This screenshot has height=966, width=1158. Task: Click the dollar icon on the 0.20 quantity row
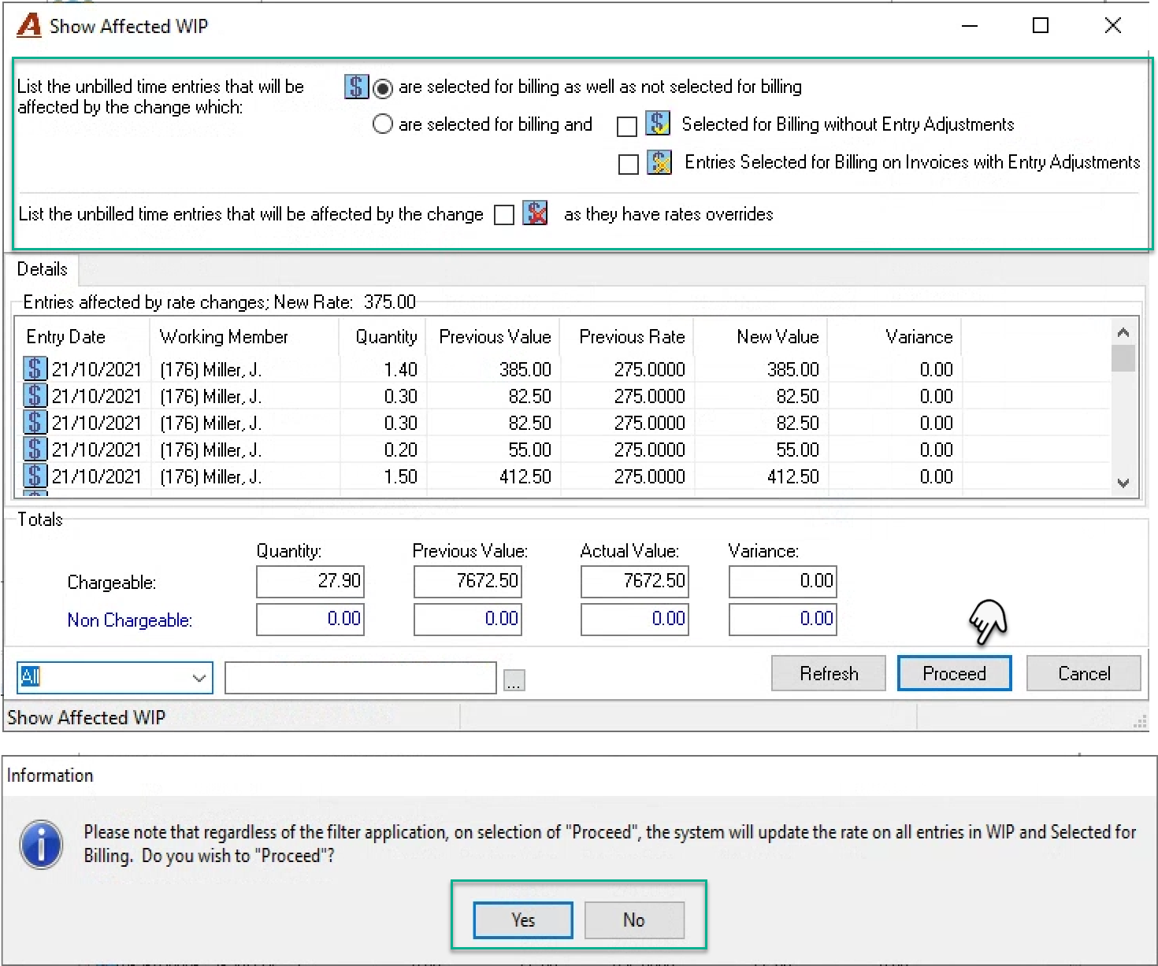(x=35, y=450)
